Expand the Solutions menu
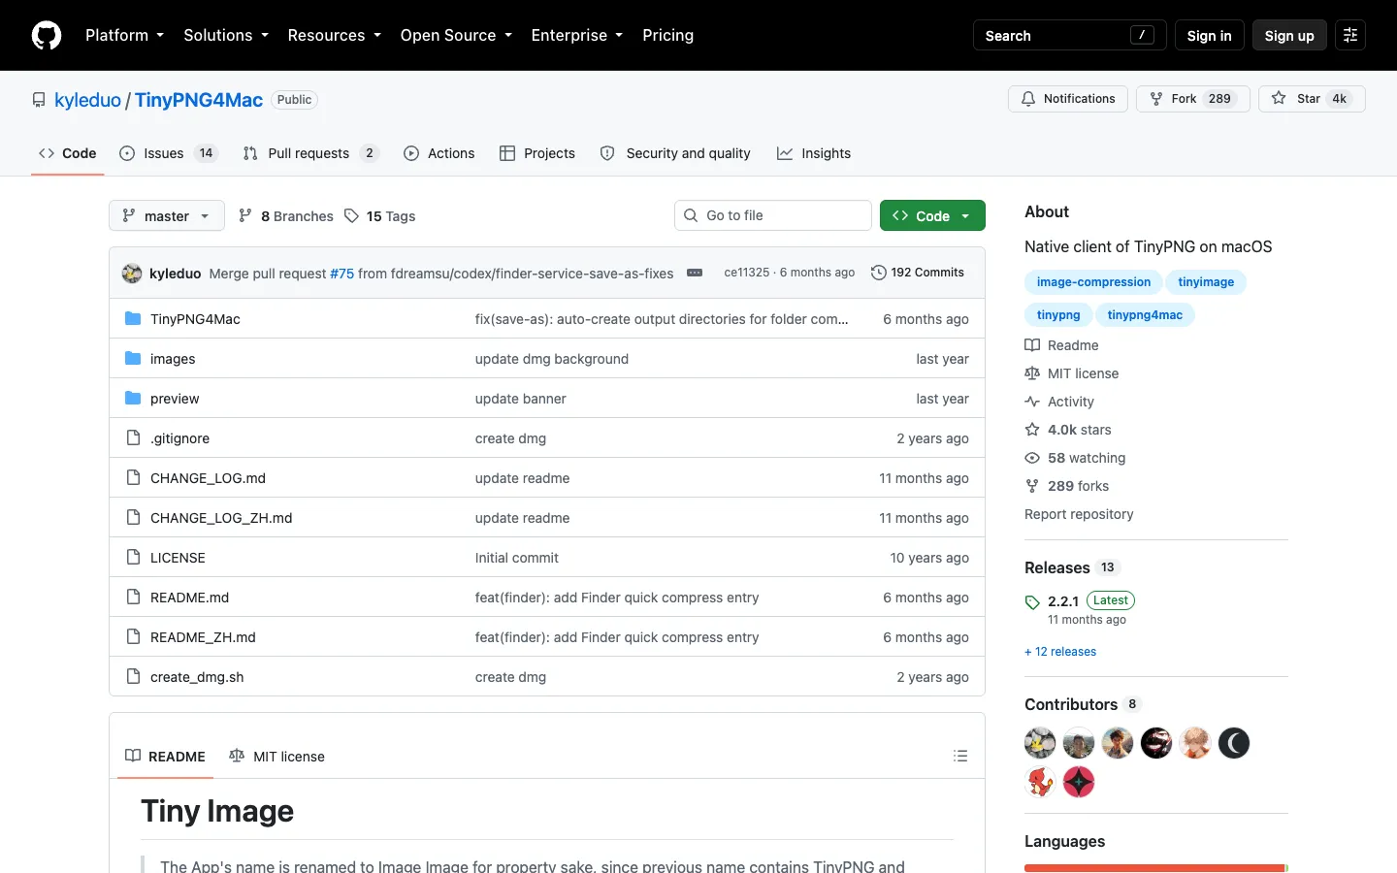Viewport: 1397px width, 873px height. point(226,35)
